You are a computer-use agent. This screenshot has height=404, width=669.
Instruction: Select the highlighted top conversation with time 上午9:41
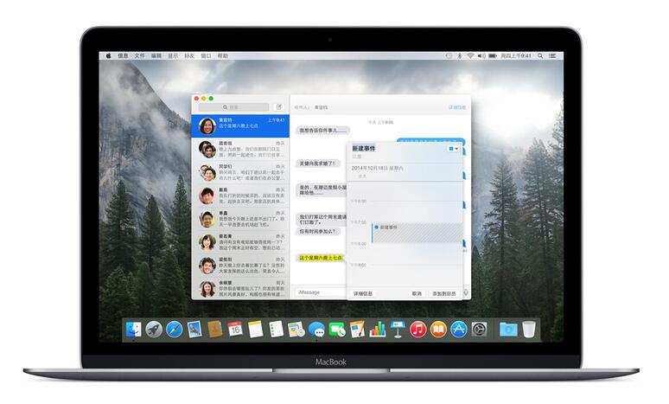240,126
